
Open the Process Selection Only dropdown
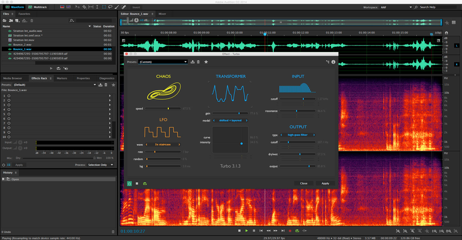pyautogui.click(x=100, y=165)
